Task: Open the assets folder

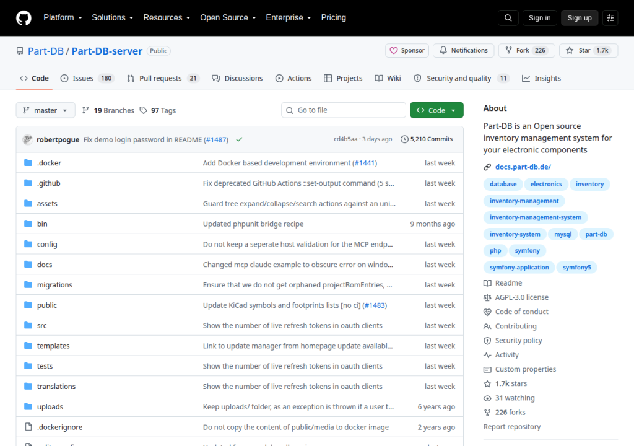Action: (47, 204)
